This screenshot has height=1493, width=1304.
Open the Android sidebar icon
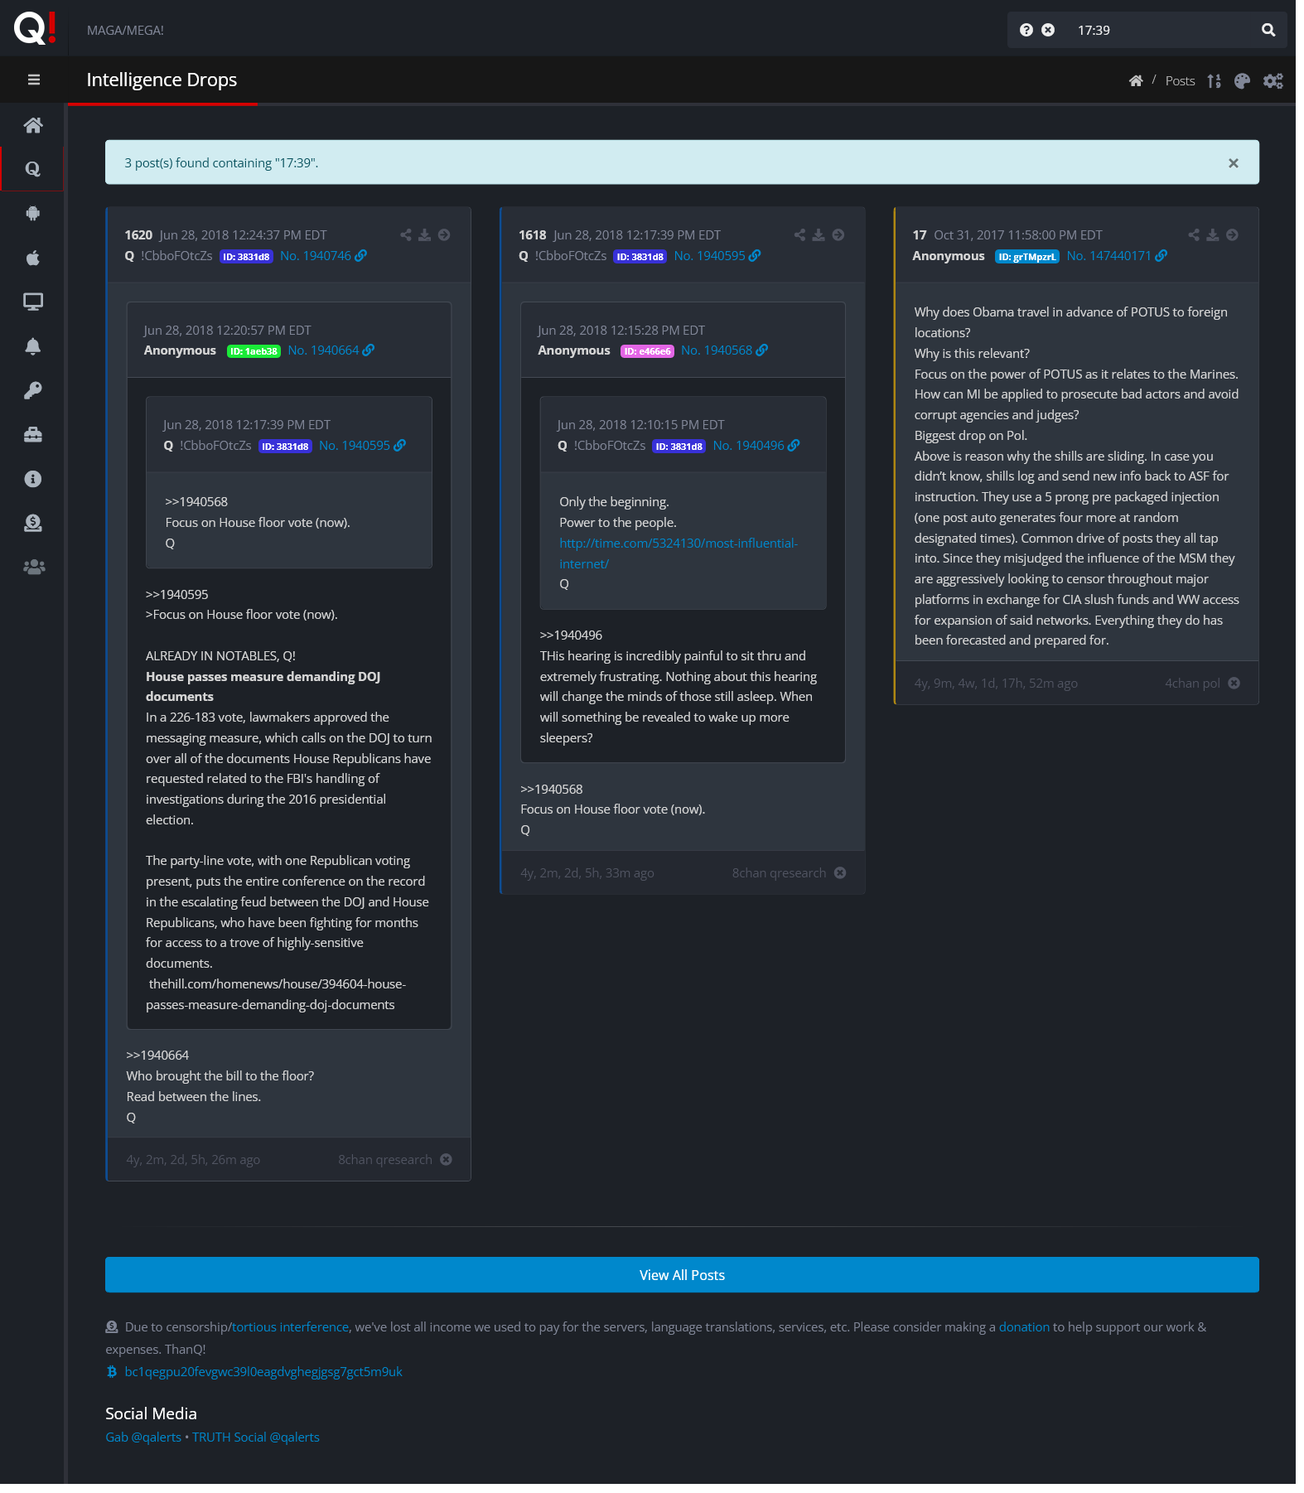[x=33, y=213]
